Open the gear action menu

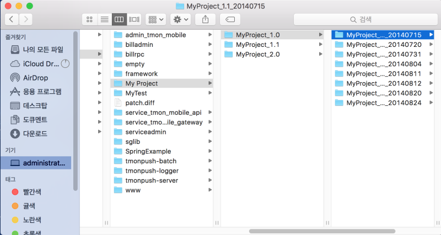coord(181,19)
